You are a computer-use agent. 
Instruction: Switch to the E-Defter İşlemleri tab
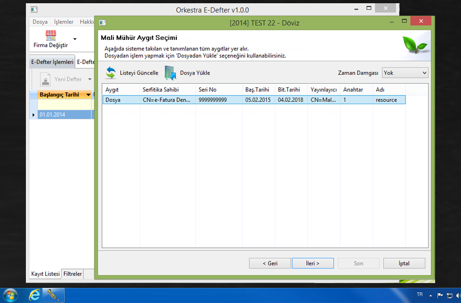coord(52,62)
